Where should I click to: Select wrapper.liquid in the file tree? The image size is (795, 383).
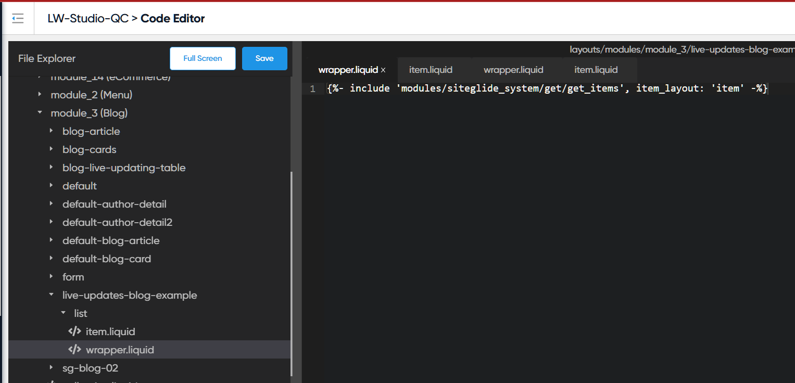tap(120, 350)
